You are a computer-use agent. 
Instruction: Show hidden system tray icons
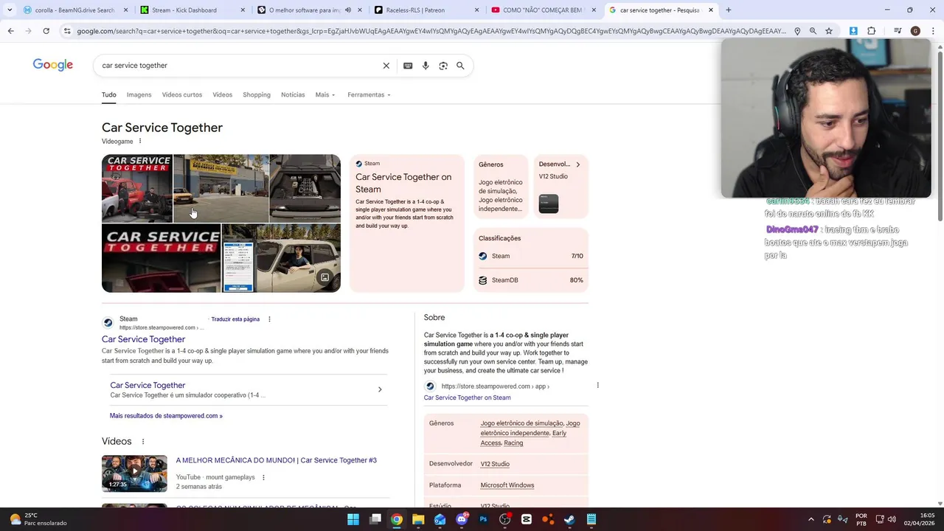point(811,519)
